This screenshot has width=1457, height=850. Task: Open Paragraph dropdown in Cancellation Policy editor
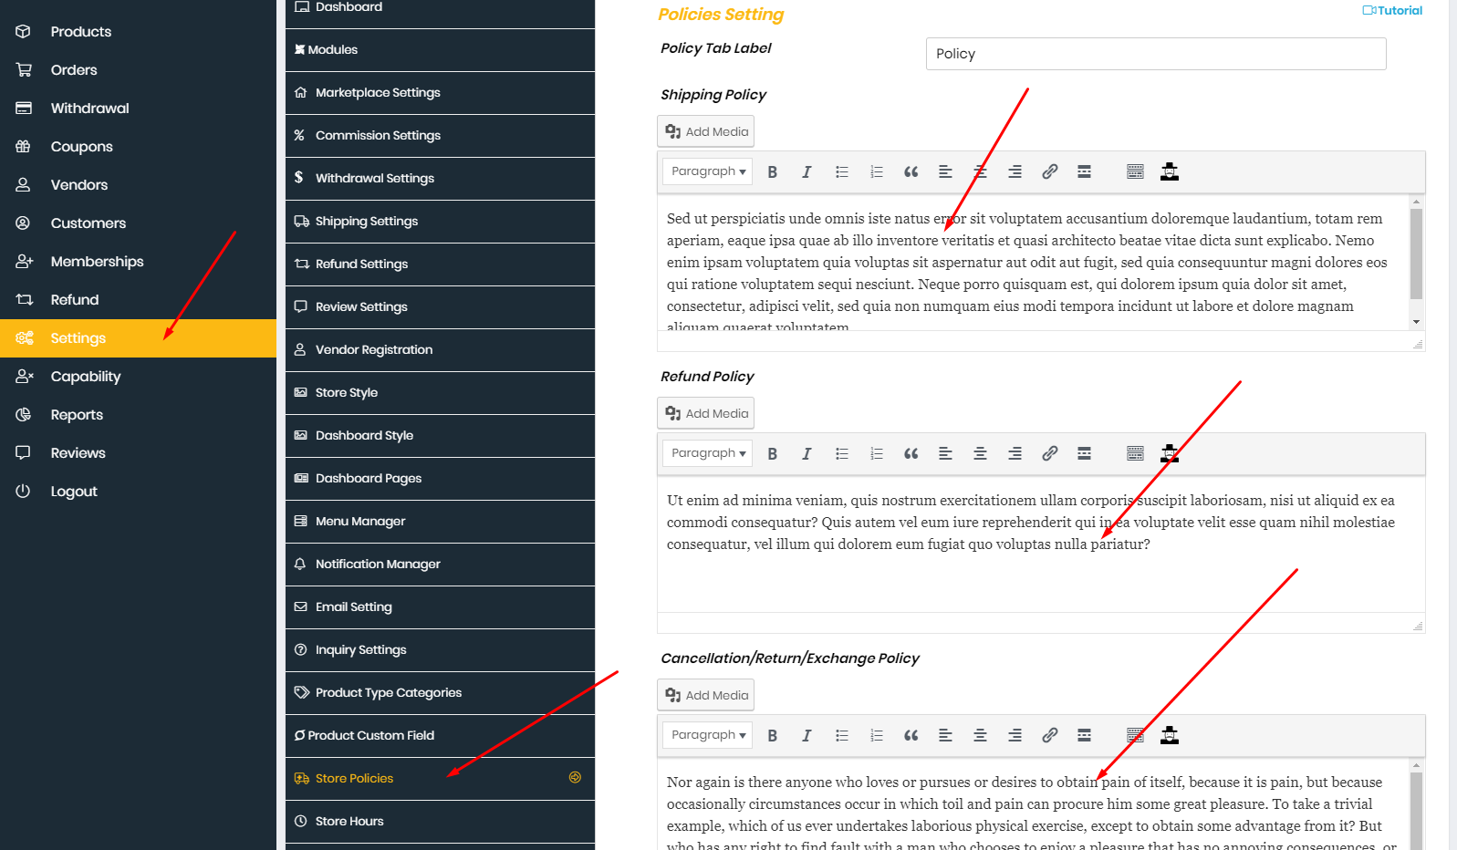707,735
